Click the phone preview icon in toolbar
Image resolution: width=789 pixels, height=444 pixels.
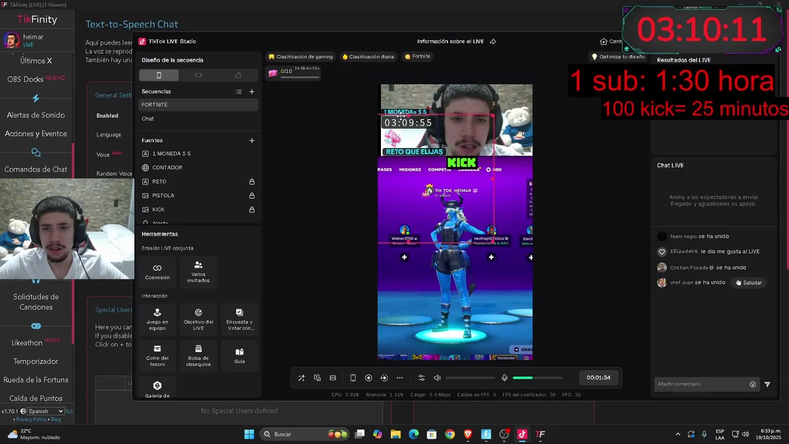click(x=353, y=378)
